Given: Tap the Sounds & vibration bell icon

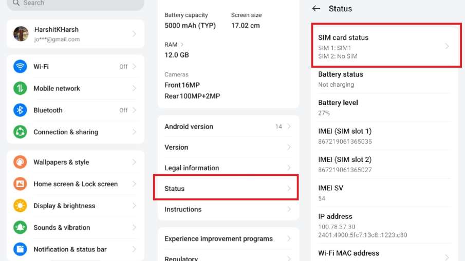Looking at the screenshot, I should (x=20, y=228).
